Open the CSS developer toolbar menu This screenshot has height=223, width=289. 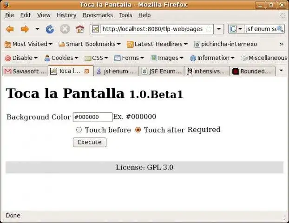click(96, 58)
